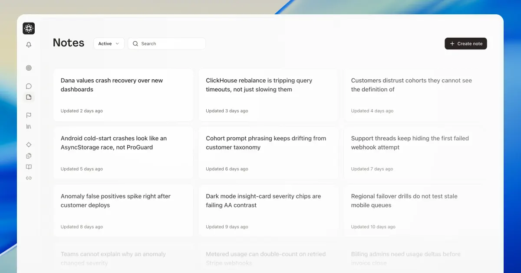Open note about ClickHouse rebalance query timeouts
521x273 pixels.
click(268, 95)
